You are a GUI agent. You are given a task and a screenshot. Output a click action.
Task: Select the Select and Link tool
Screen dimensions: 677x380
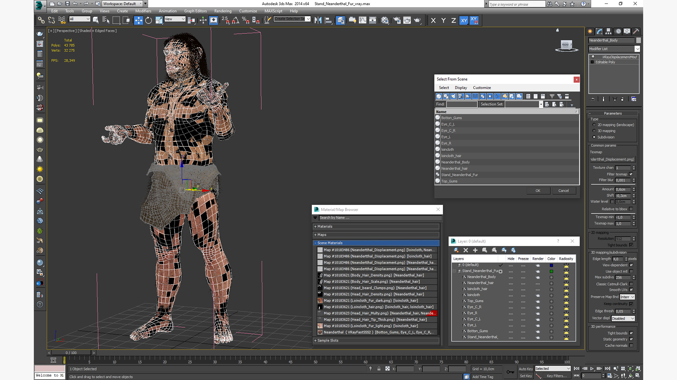point(41,20)
